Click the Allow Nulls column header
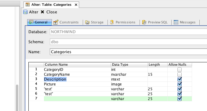Image resolution: width=207 pixels, height=111 pixels. tap(180, 64)
